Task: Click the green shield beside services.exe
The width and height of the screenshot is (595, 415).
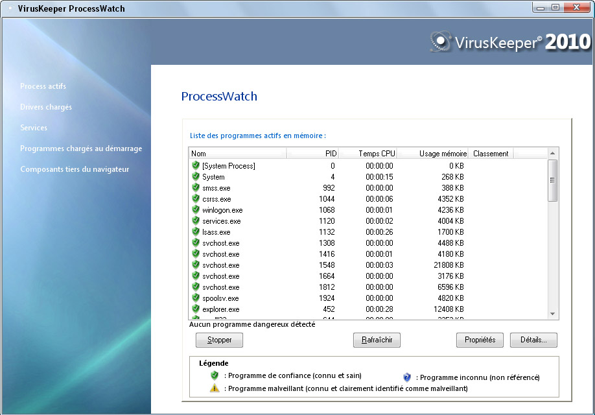Action: pyautogui.click(x=196, y=220)
